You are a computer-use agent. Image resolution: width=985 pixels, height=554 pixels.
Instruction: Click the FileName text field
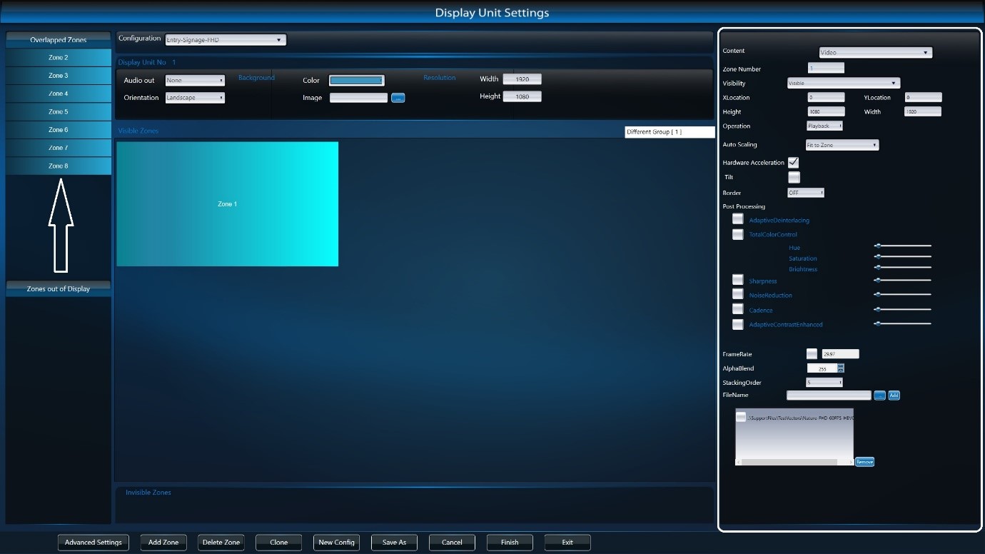click(x=829, y=396)
